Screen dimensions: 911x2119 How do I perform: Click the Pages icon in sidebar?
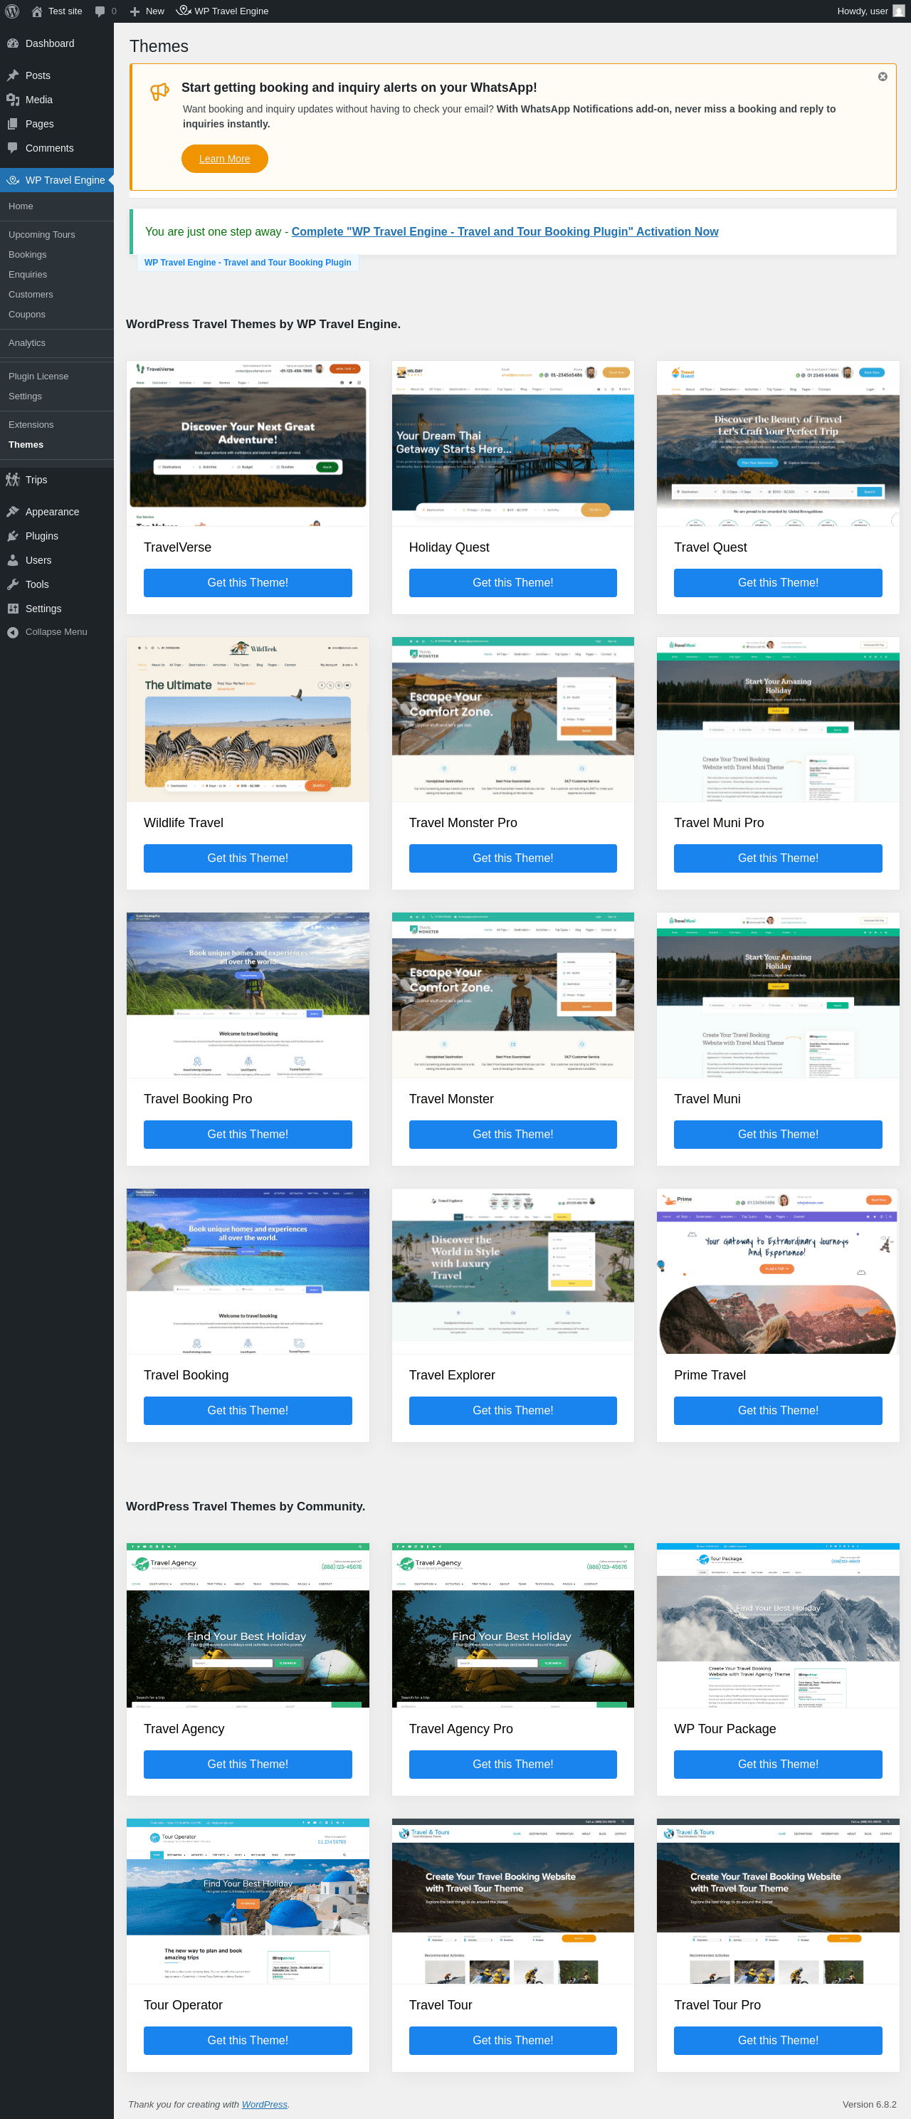tap(12, 125)
